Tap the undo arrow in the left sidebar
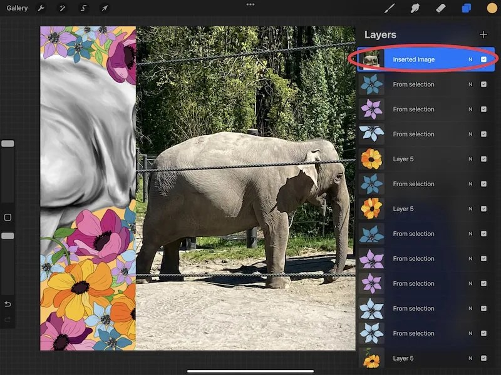 pyautogui.click(x=8, y=302)
